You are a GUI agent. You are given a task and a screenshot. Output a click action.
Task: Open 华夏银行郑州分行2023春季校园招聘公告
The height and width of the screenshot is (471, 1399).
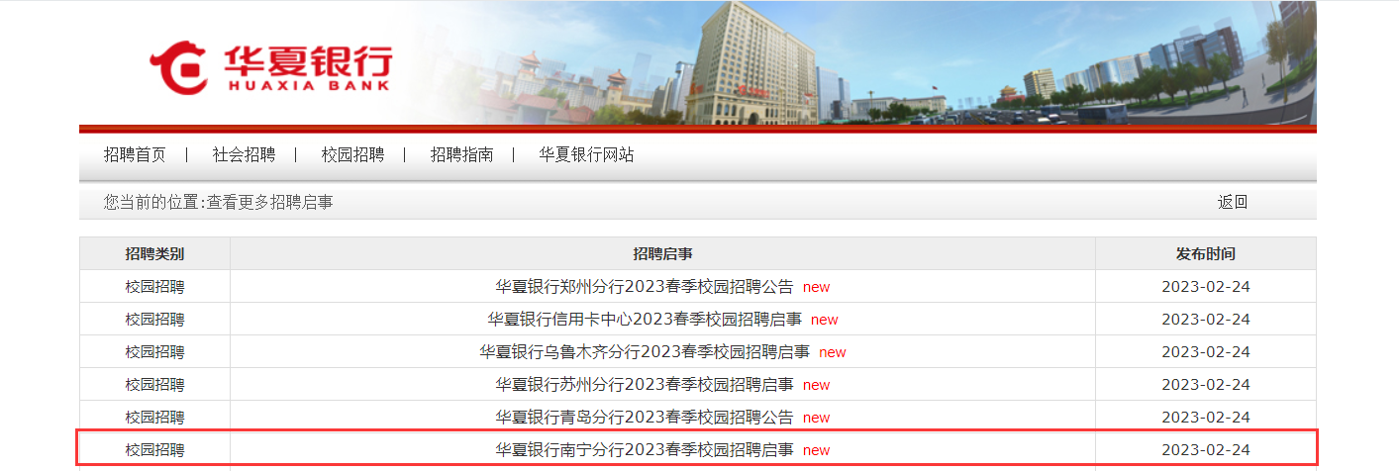point(645,287)
